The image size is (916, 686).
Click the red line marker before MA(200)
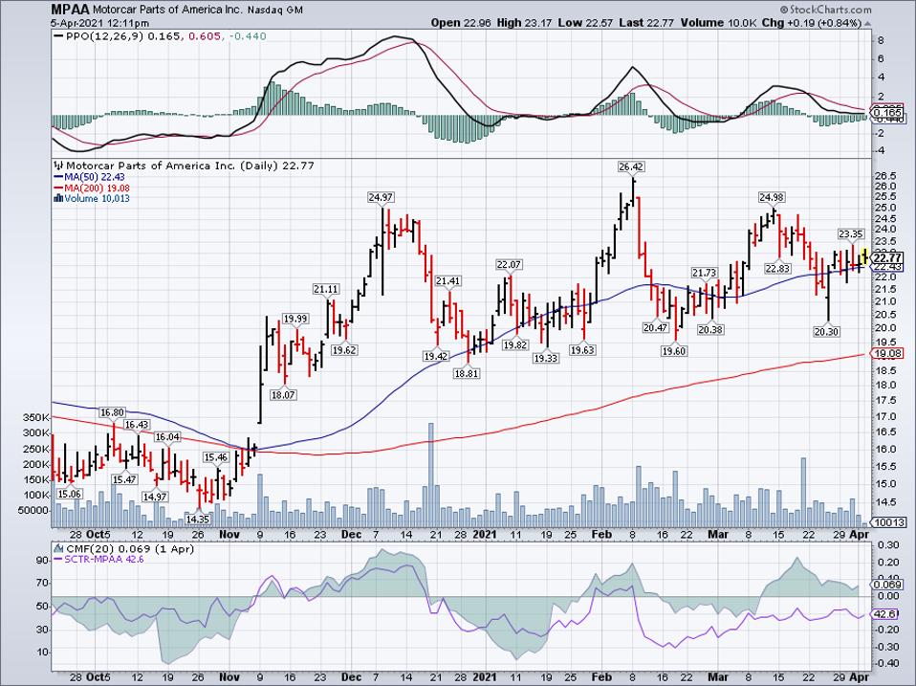[57, 188]
